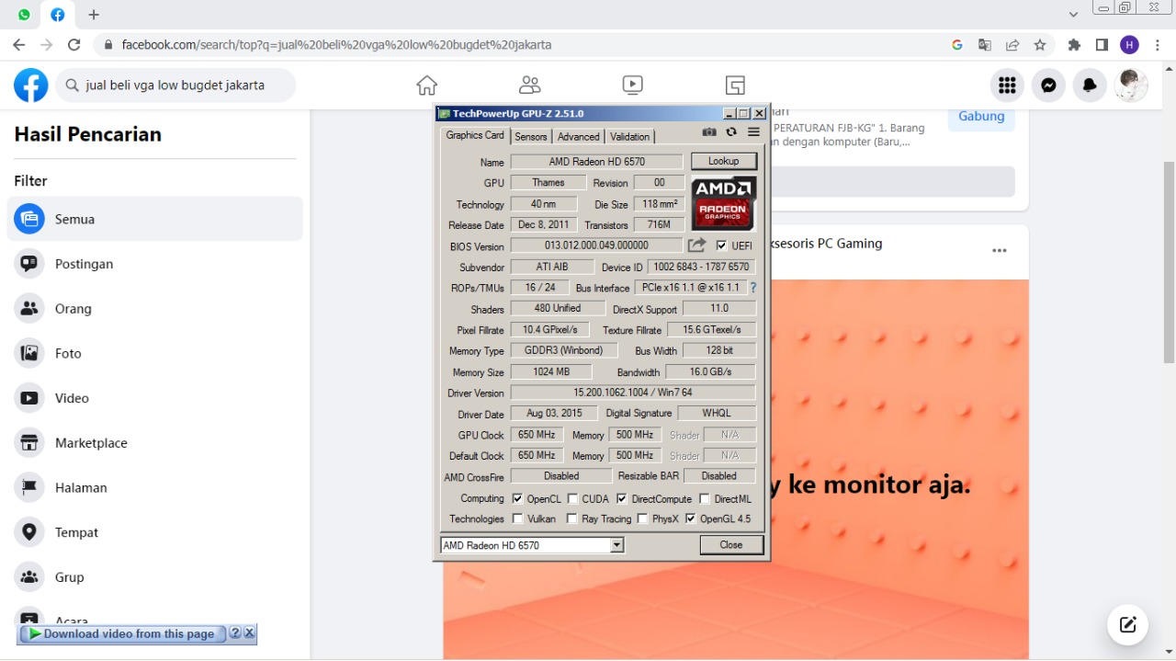
Task: Toggle the OpenGL 4.5 checkbox
Action: pos(691,519)
